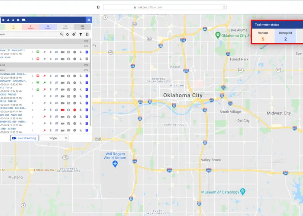Open the settings gear in blue header

pyautogui.click(x=89, y=20)
